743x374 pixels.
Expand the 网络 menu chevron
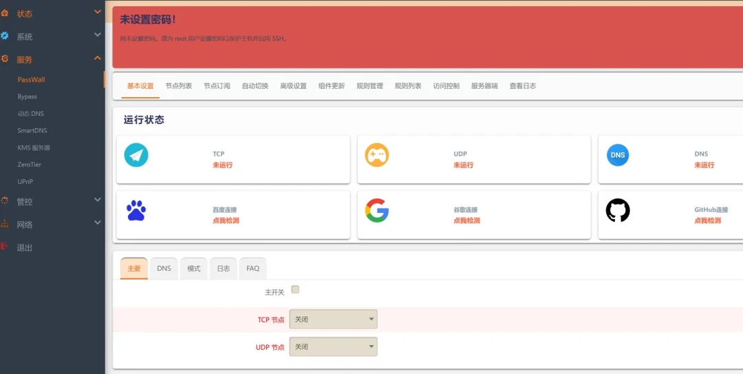pyautogui.click(x=98, y=222)
